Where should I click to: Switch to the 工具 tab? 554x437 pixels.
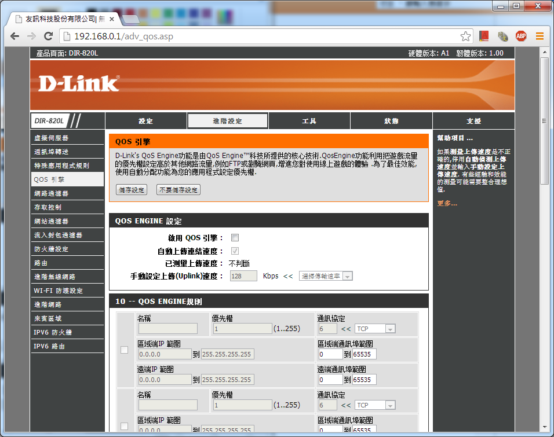tap(309, 121)
